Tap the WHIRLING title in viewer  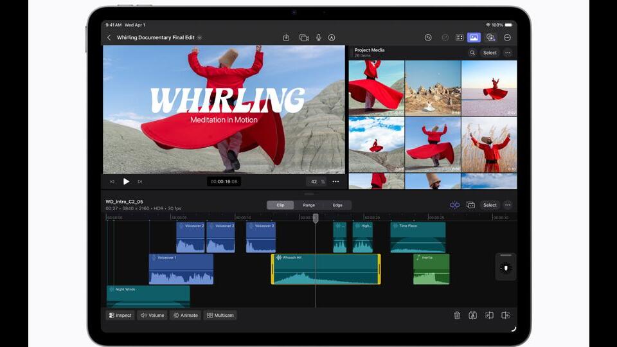pos(228,101)
